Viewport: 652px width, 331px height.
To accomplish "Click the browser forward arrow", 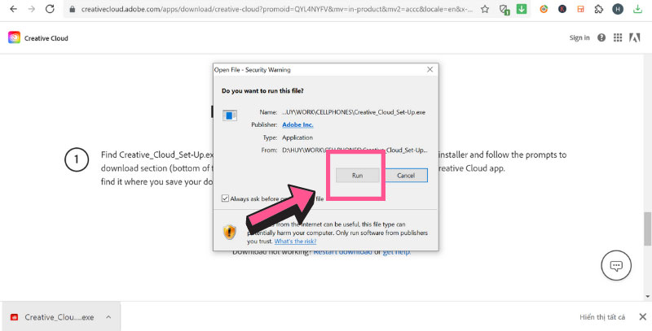I will tap(32, 9).
